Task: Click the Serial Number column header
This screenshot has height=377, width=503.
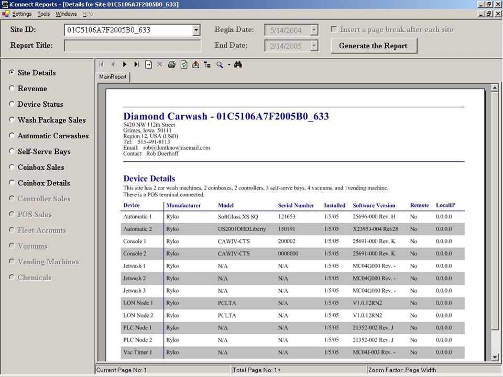Action: click(x=296, y=205)
